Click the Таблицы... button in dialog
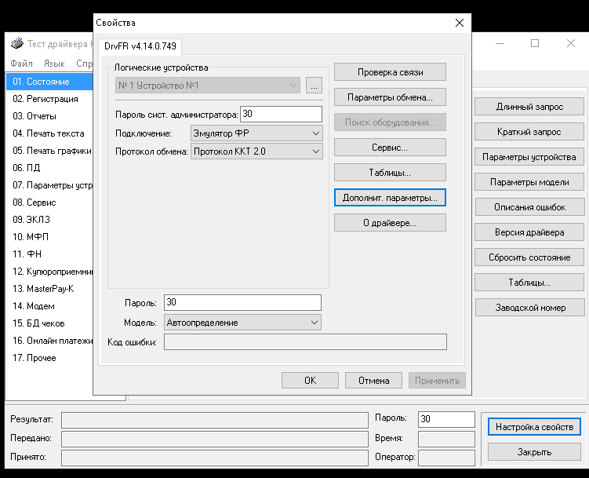 [x=390, y=173]
